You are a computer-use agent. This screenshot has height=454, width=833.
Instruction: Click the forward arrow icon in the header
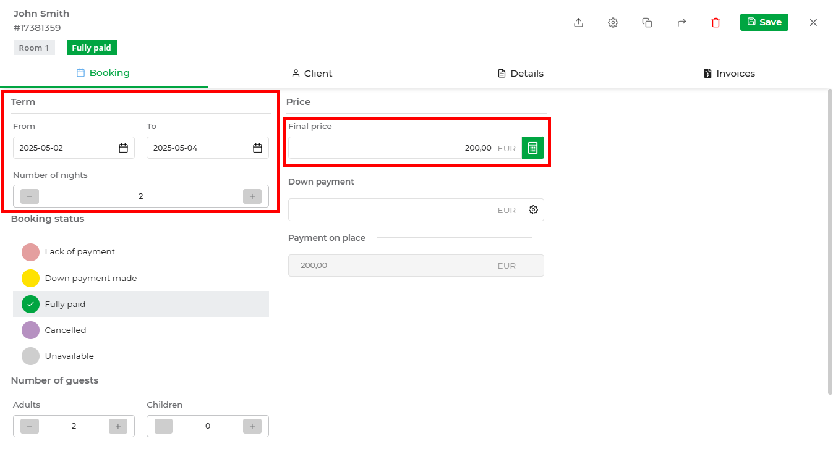[x=681, y=22]
